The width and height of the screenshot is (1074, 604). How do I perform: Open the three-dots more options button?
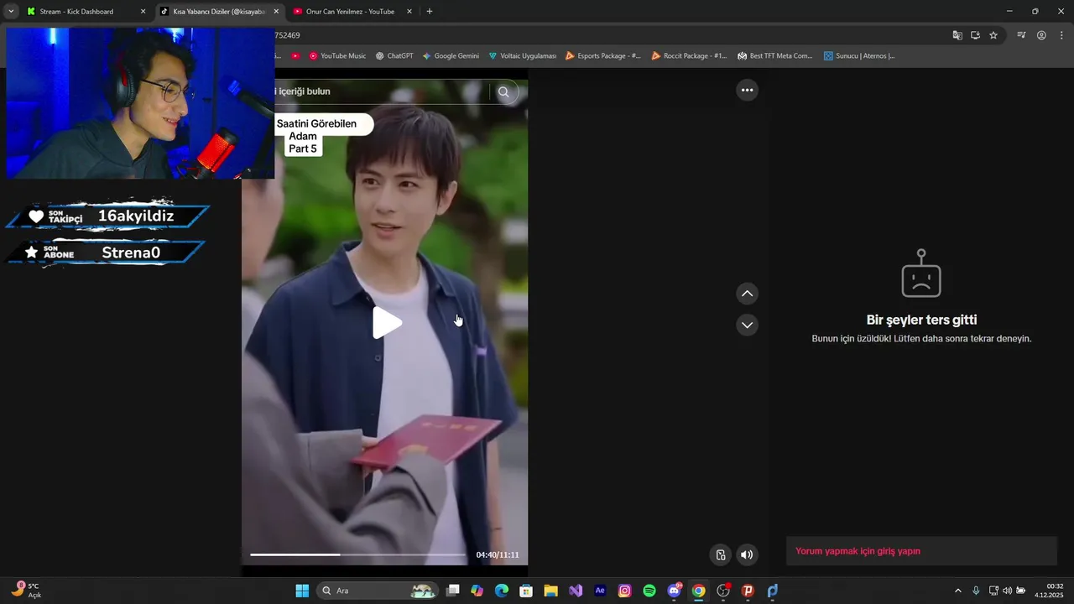(747, 91)
